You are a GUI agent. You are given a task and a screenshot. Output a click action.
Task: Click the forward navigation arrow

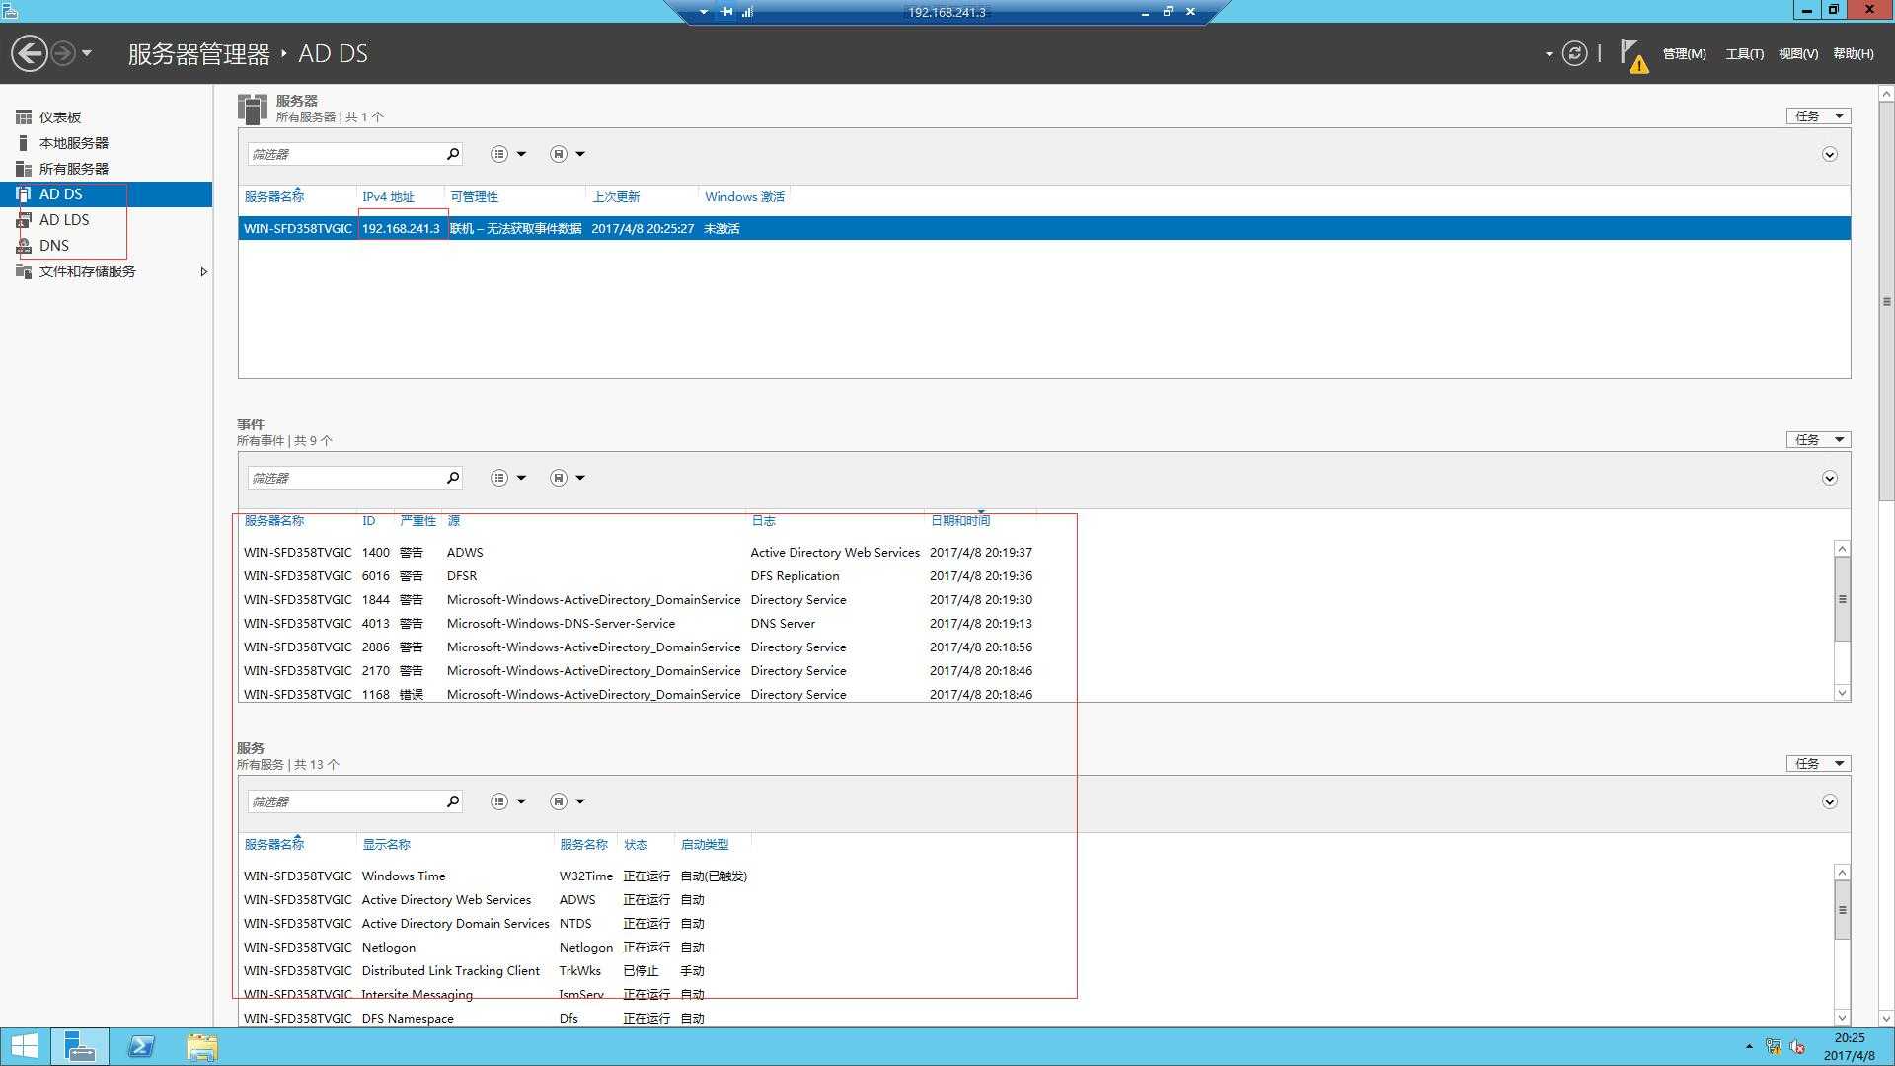coord(62,53)
